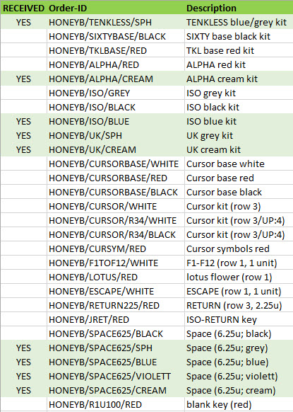
Task: Click the empty RECEIVED cell for HONEYB/ISO/GREY
Action: pos(23,93)
